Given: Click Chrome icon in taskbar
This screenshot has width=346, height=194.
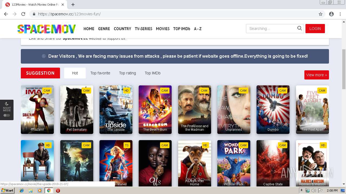Looking at the screenshot, I should point(49,190).
